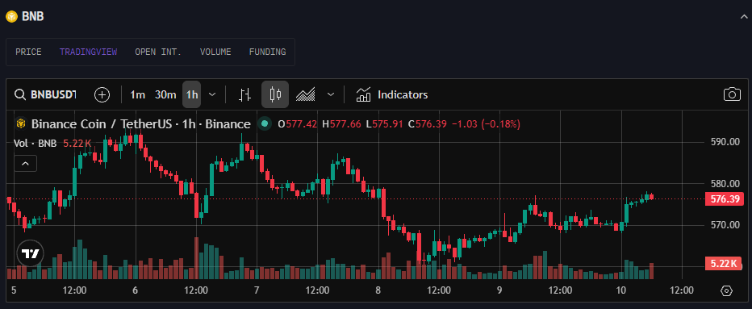
Task: Click the compare or add symbol plus icon
Action: tap(102, 94)
